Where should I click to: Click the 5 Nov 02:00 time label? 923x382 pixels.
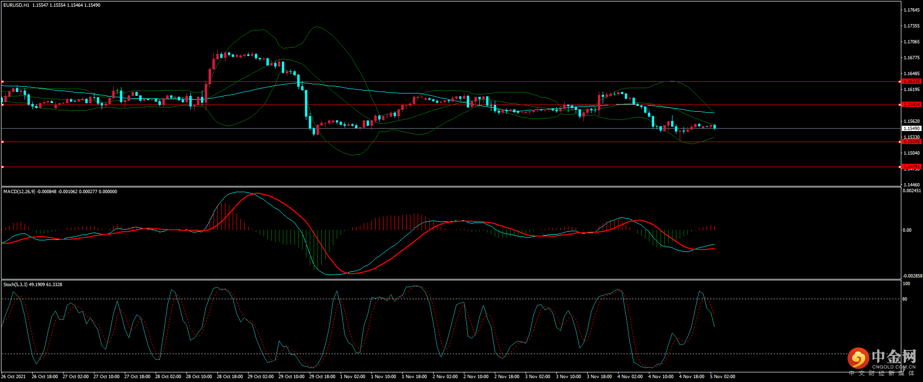tap(722, 377)
